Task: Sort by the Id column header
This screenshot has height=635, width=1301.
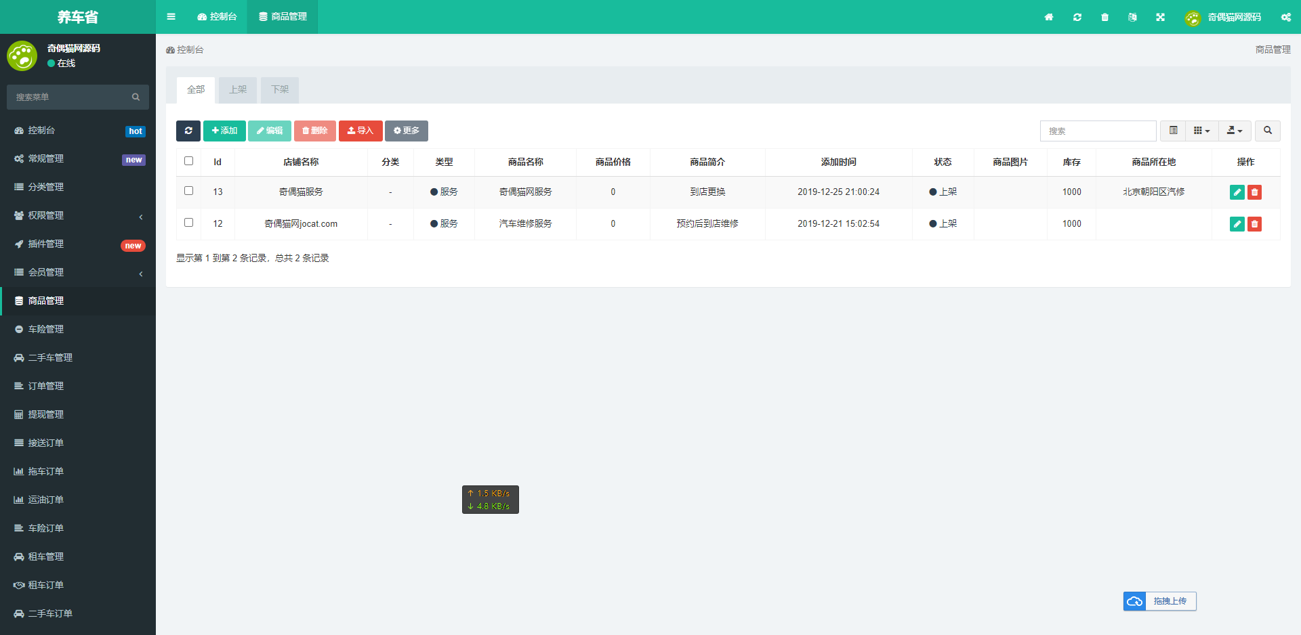Action: tap(218, 162)
